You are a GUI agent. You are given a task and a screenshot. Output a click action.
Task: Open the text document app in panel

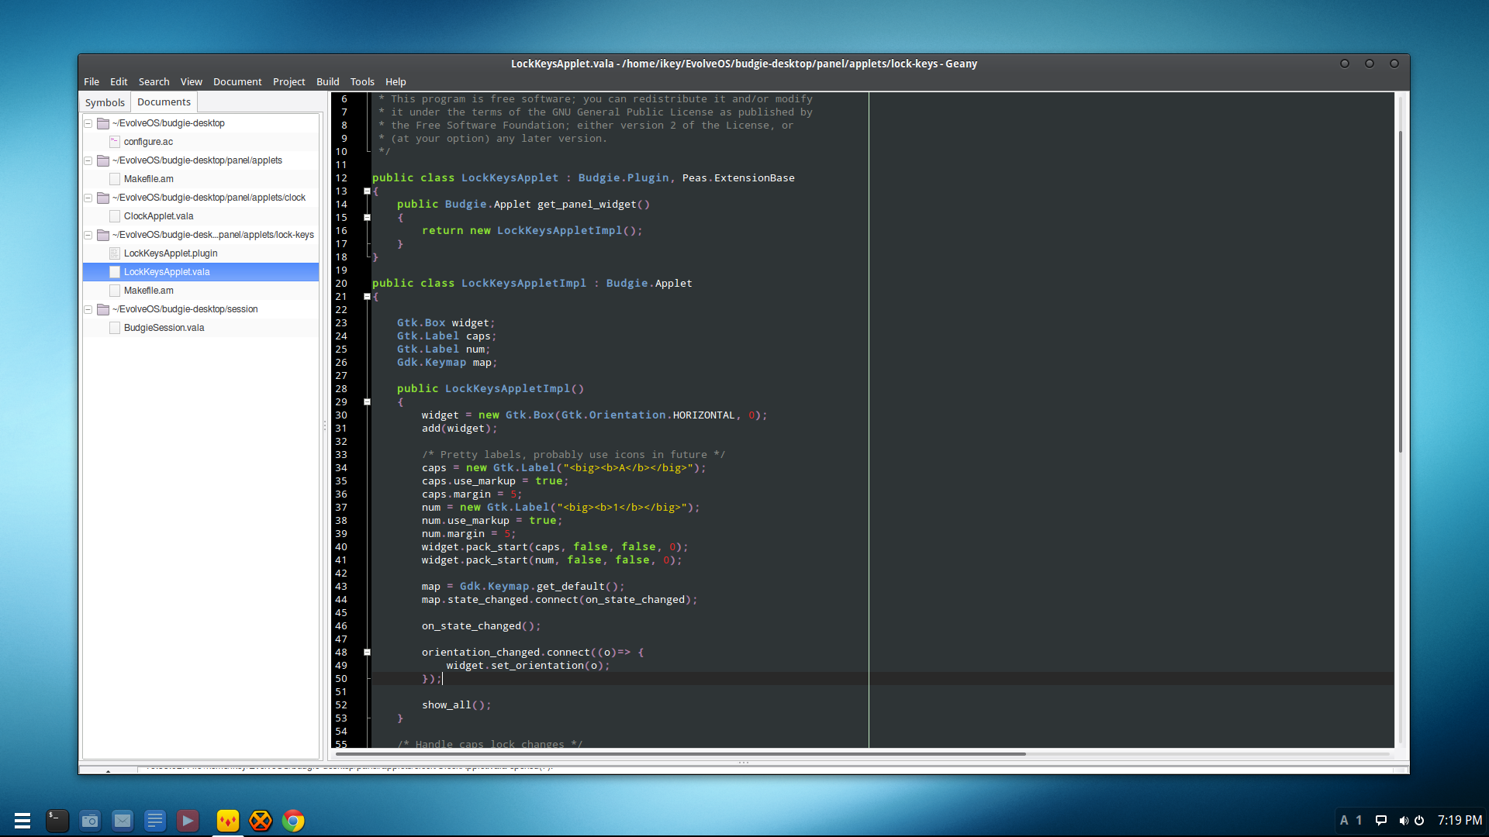155,821
